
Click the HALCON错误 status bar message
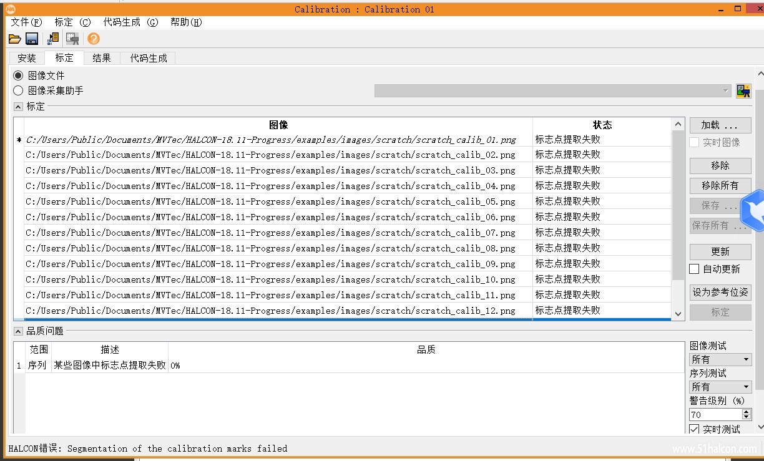click(148, 449)
